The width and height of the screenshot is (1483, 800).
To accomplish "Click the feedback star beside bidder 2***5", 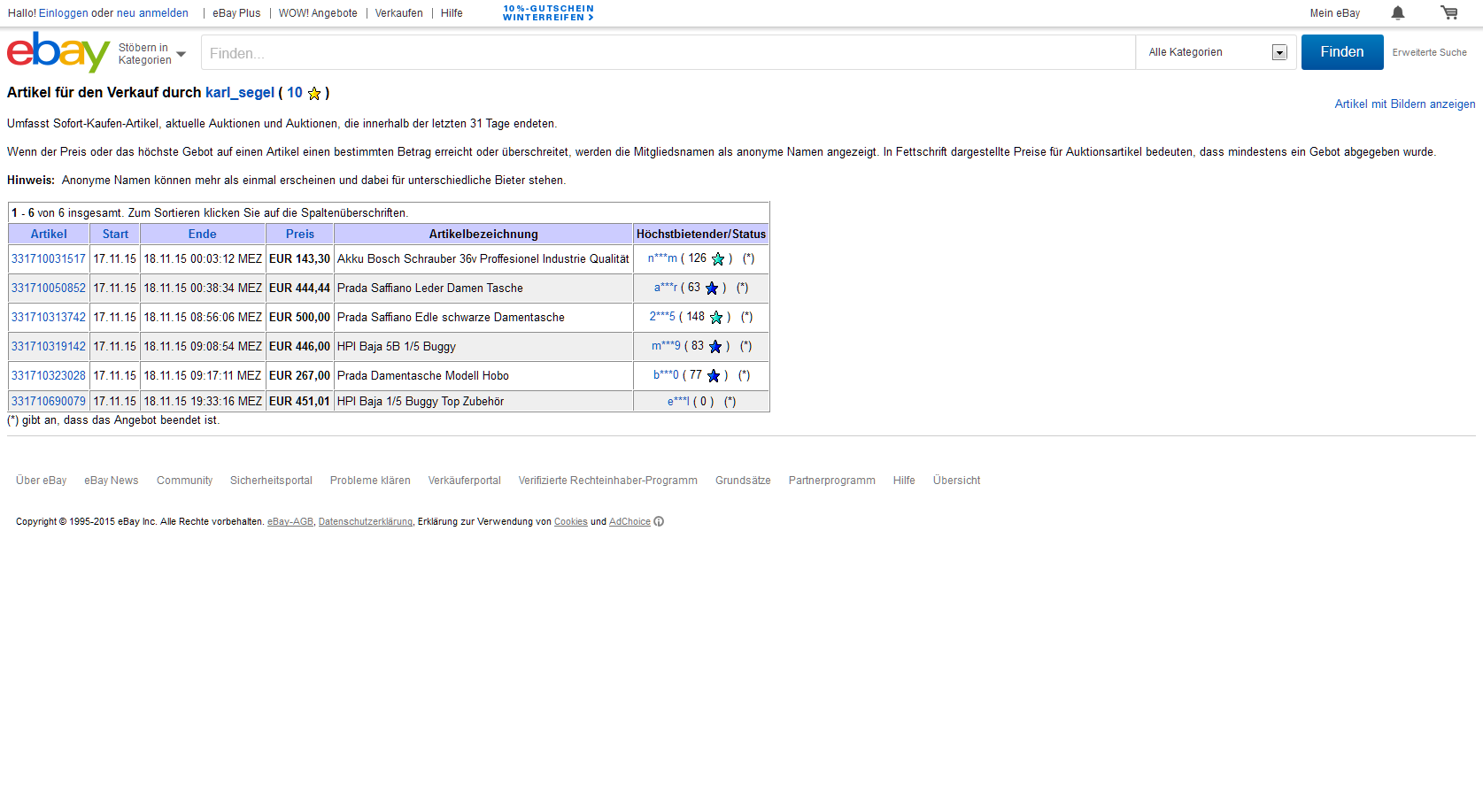I will pos(716,318).
